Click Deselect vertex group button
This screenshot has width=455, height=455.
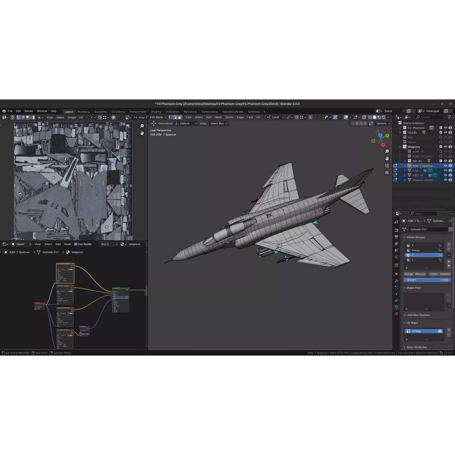[445, 274]
